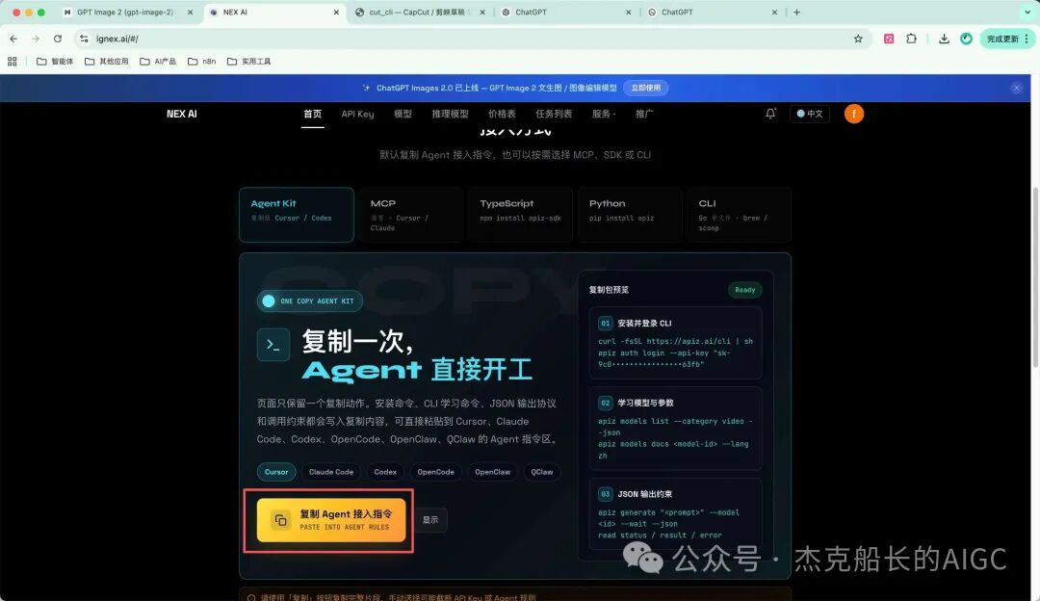The height and width of the screenshot is (601, 1040).
Task: Open API Key page in navigation
Action: point(357,114)
